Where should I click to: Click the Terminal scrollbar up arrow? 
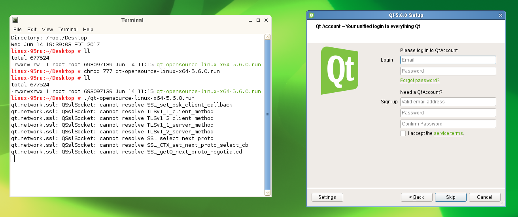[x=267, y=37]
